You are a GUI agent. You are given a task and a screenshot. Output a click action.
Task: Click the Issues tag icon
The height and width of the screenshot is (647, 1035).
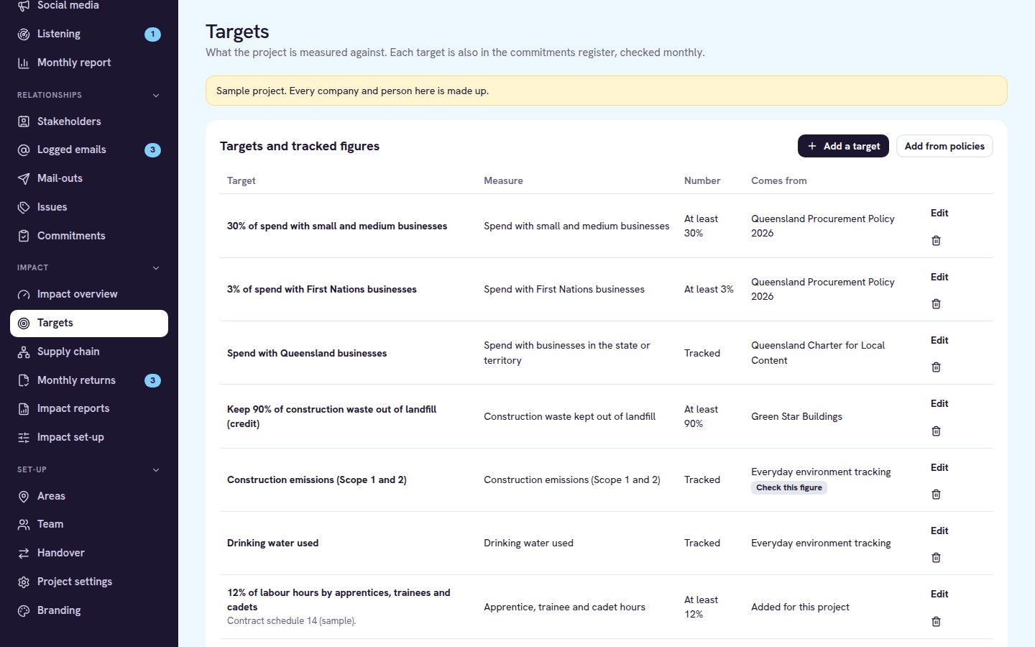(24, 207)
